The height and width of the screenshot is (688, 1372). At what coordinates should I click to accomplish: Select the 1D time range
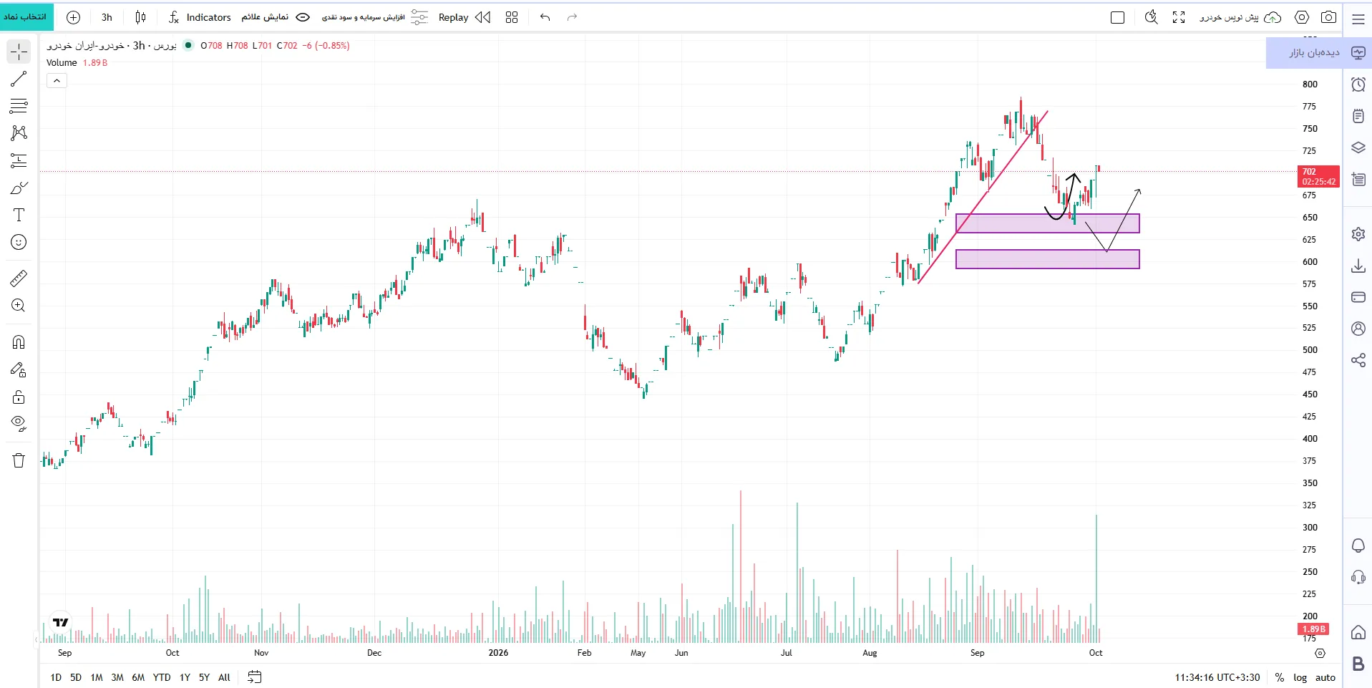(56, 677)
